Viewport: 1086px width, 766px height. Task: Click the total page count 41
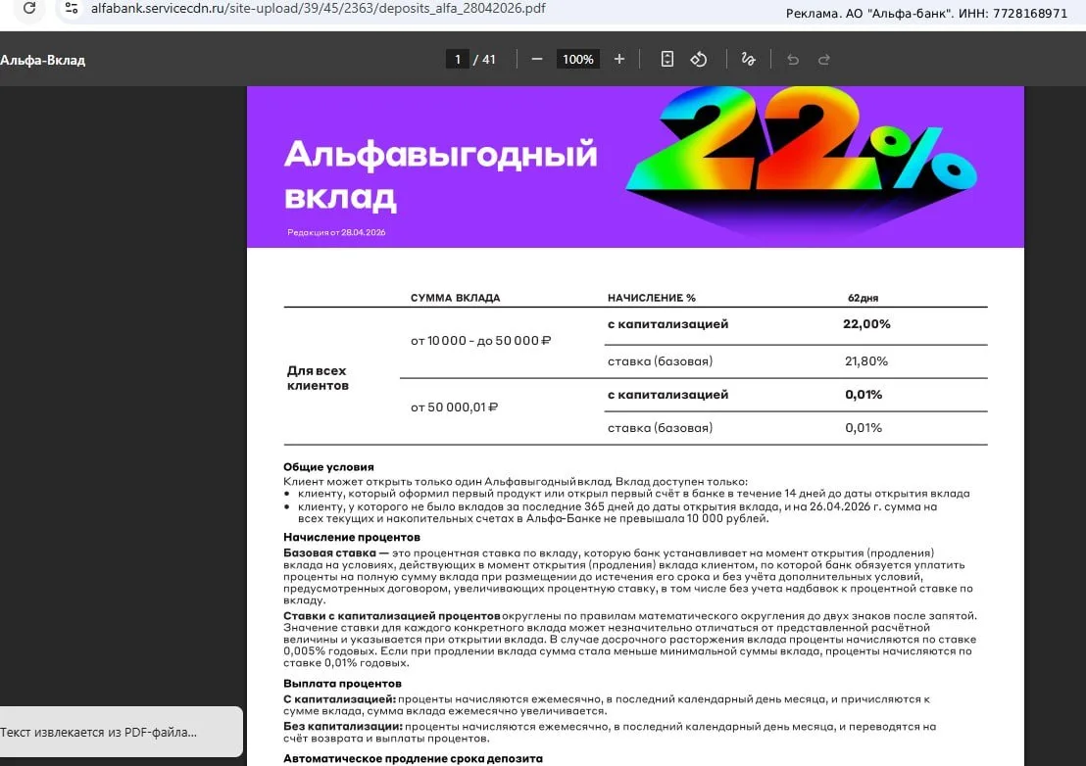[x=489, y=60]
